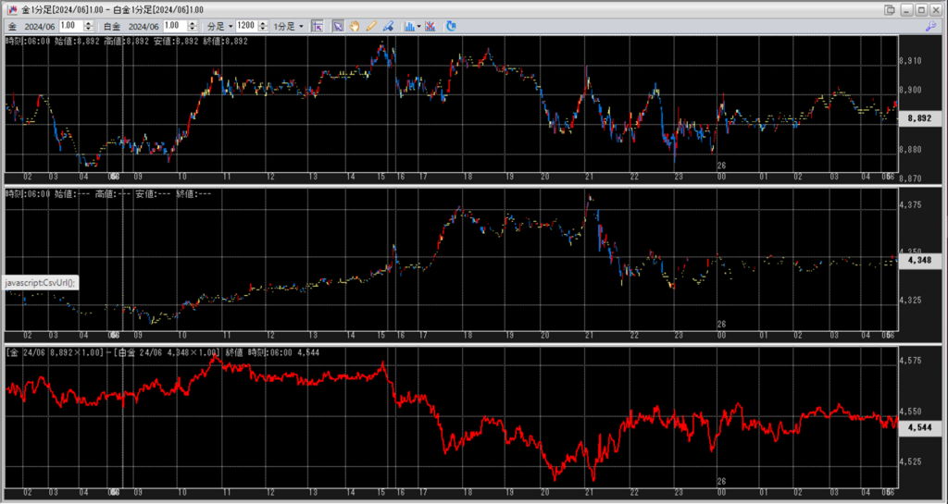Click the 金 multiplier 1.00 input field
The width and height of the screenshot is (948, 504).
click(72, 26)
